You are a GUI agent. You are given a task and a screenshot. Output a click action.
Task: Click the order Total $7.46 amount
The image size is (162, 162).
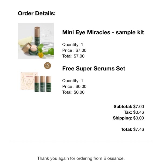coord(139,129)
